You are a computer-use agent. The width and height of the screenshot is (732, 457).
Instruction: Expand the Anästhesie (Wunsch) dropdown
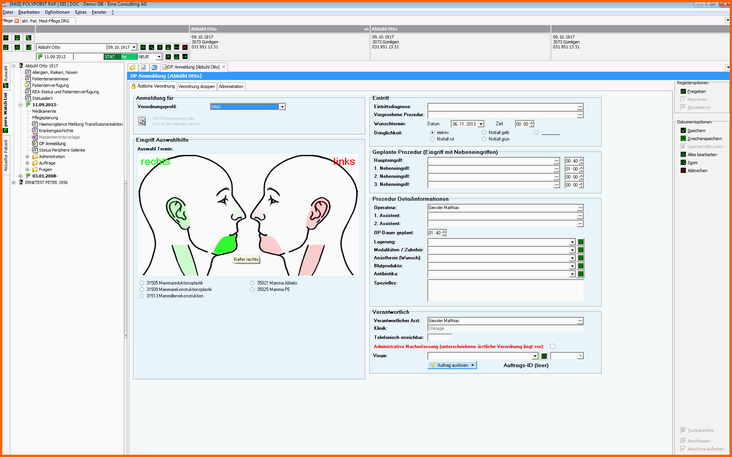572,258
